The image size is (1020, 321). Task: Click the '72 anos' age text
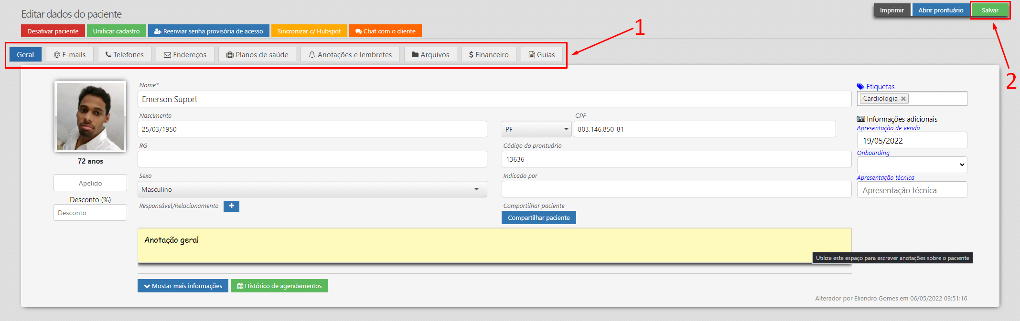click(x=90, y=161)
